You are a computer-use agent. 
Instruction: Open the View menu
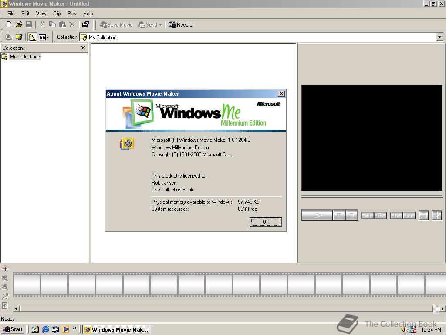[41, 14]
